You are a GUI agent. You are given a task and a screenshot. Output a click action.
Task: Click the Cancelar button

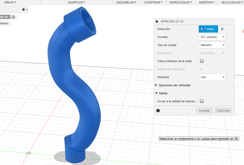(x=223, y=111)
